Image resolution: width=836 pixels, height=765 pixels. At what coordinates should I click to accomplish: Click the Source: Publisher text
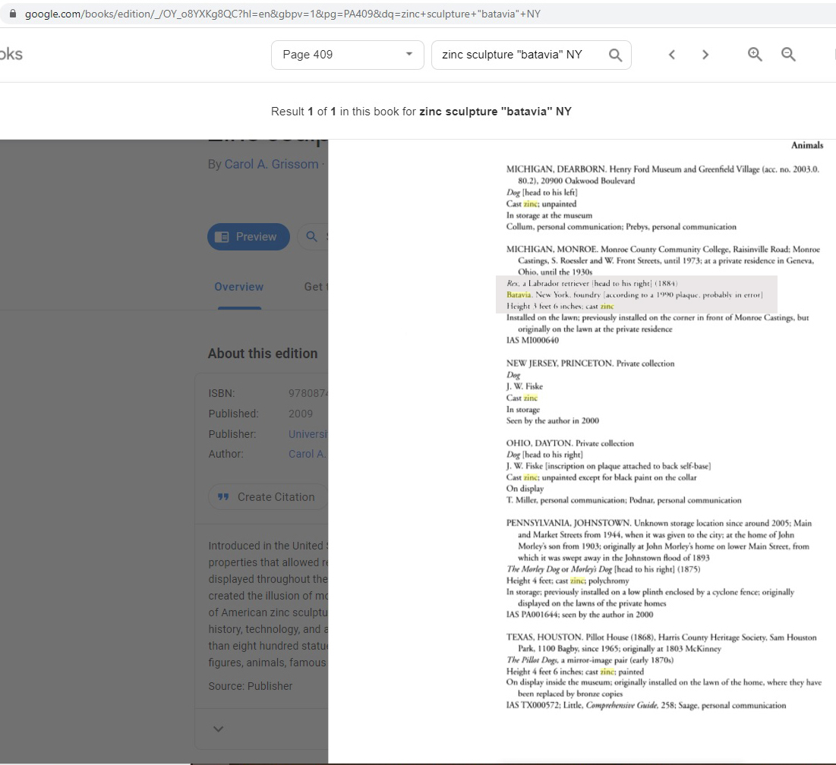point(251,686)
